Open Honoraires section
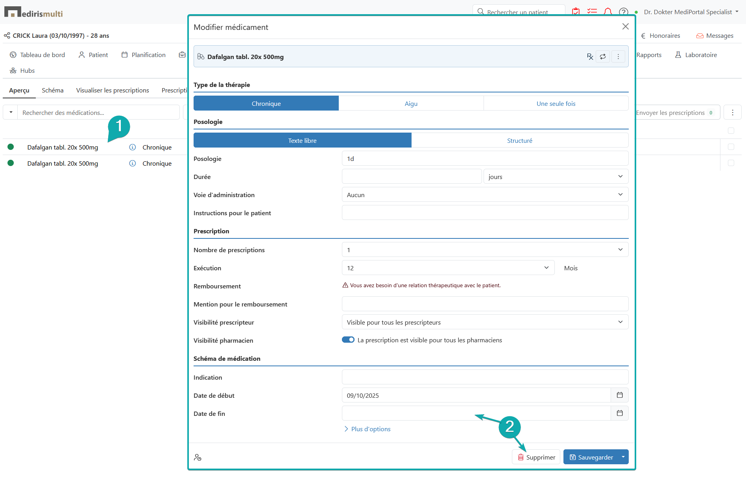This screenshot has height=480, width=746. (x=660, y=35)
